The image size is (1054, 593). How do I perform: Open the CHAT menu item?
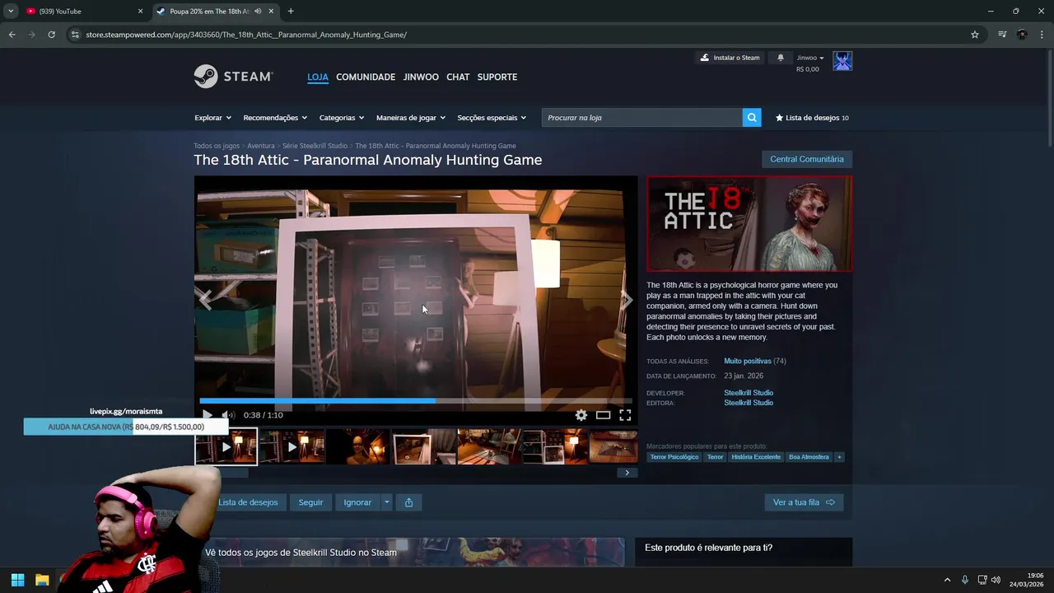click(x=458, y=77)
